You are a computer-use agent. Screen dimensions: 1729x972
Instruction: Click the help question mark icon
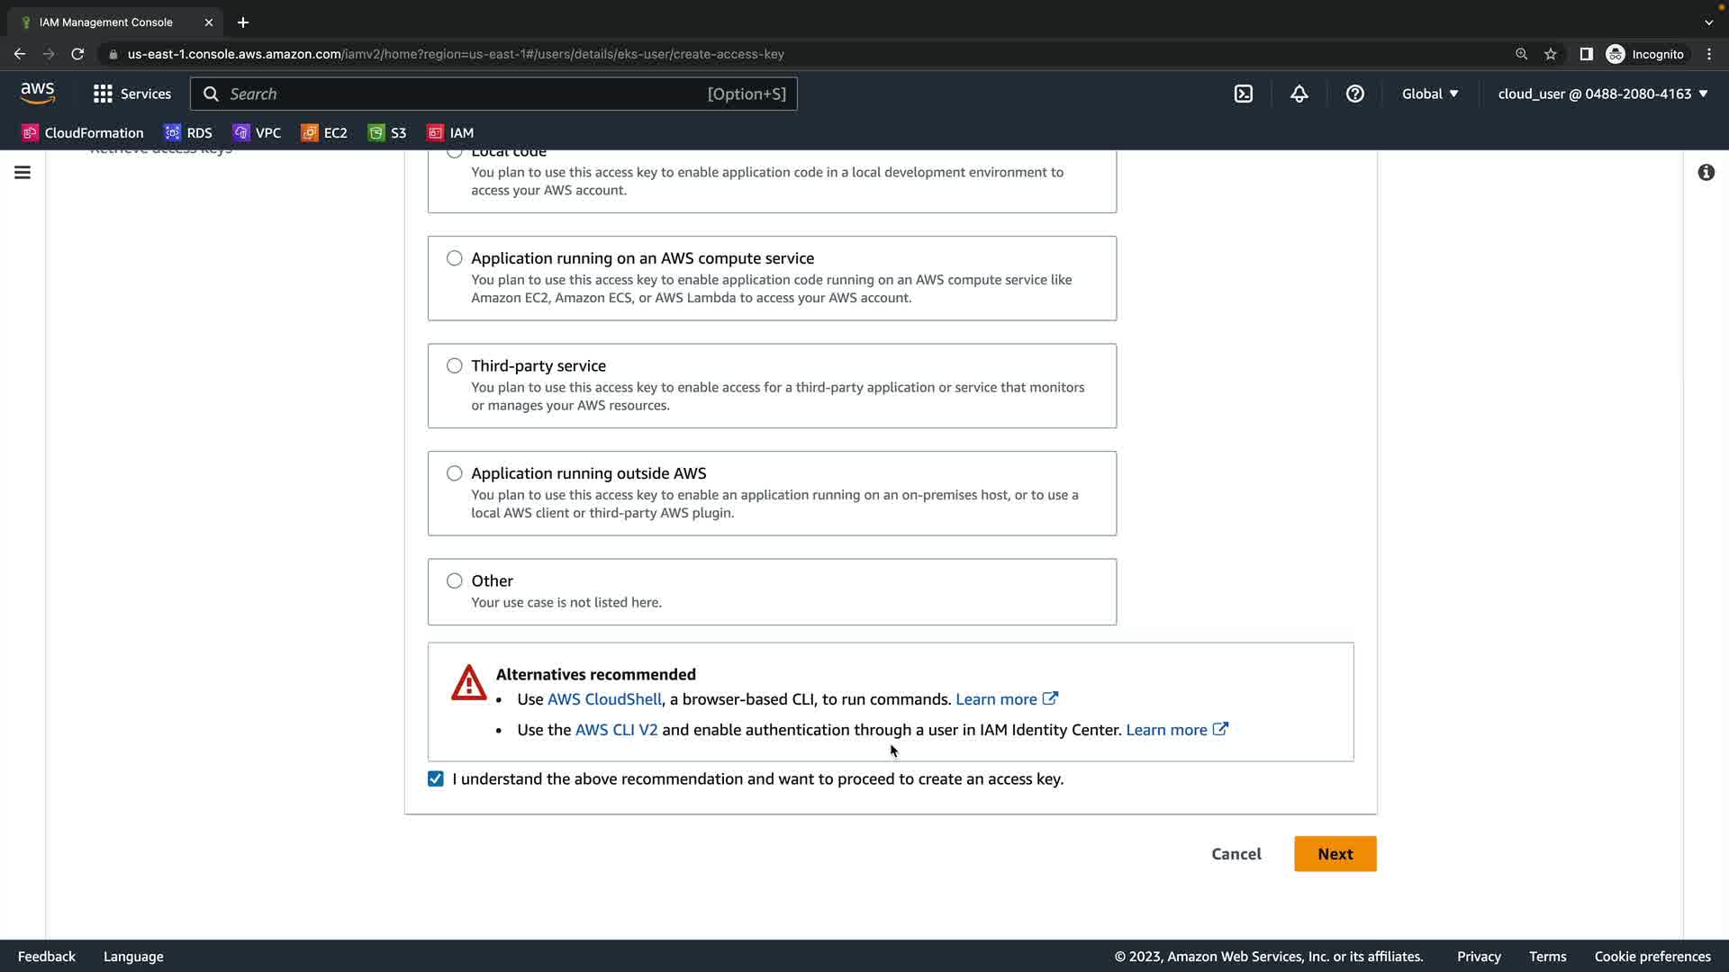[1354, 94]
